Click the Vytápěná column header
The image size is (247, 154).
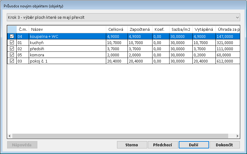coord(204,29)
